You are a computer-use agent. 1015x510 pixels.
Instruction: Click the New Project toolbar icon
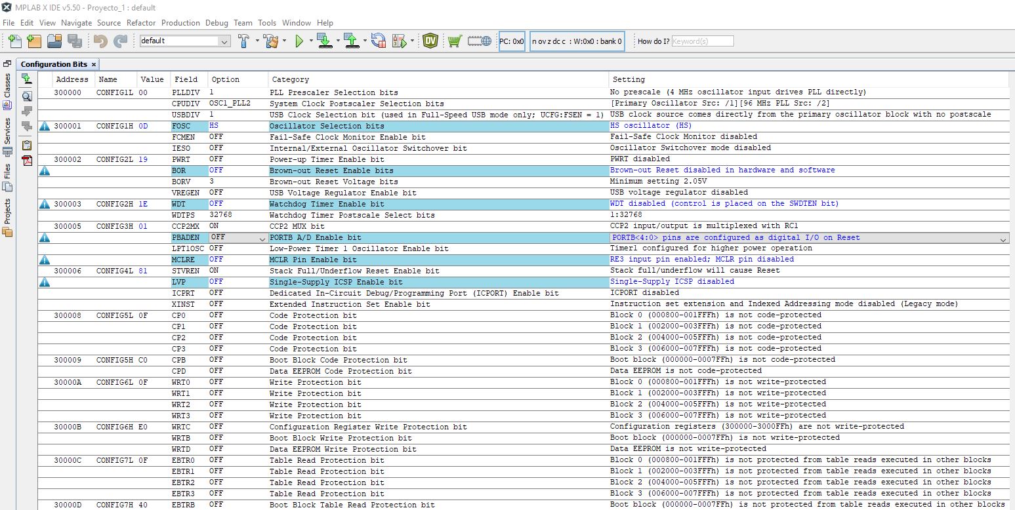[34, 41]
